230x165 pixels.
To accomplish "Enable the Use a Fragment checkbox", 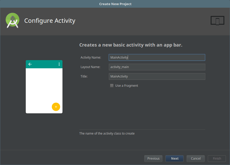I will [x=112, y=86].
